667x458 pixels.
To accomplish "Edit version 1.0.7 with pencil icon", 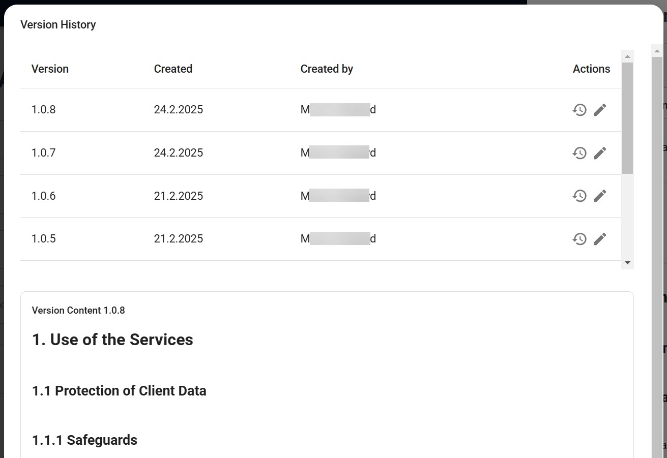I will 600,153.
